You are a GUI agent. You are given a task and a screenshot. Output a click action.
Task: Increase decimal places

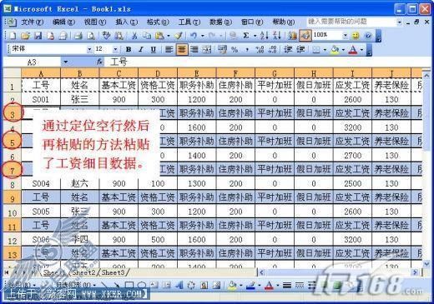click(260, 50)
